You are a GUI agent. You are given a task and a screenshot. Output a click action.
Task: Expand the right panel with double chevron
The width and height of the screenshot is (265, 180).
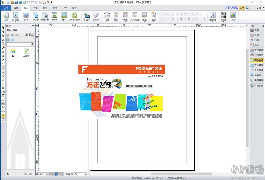coord(263,26)
